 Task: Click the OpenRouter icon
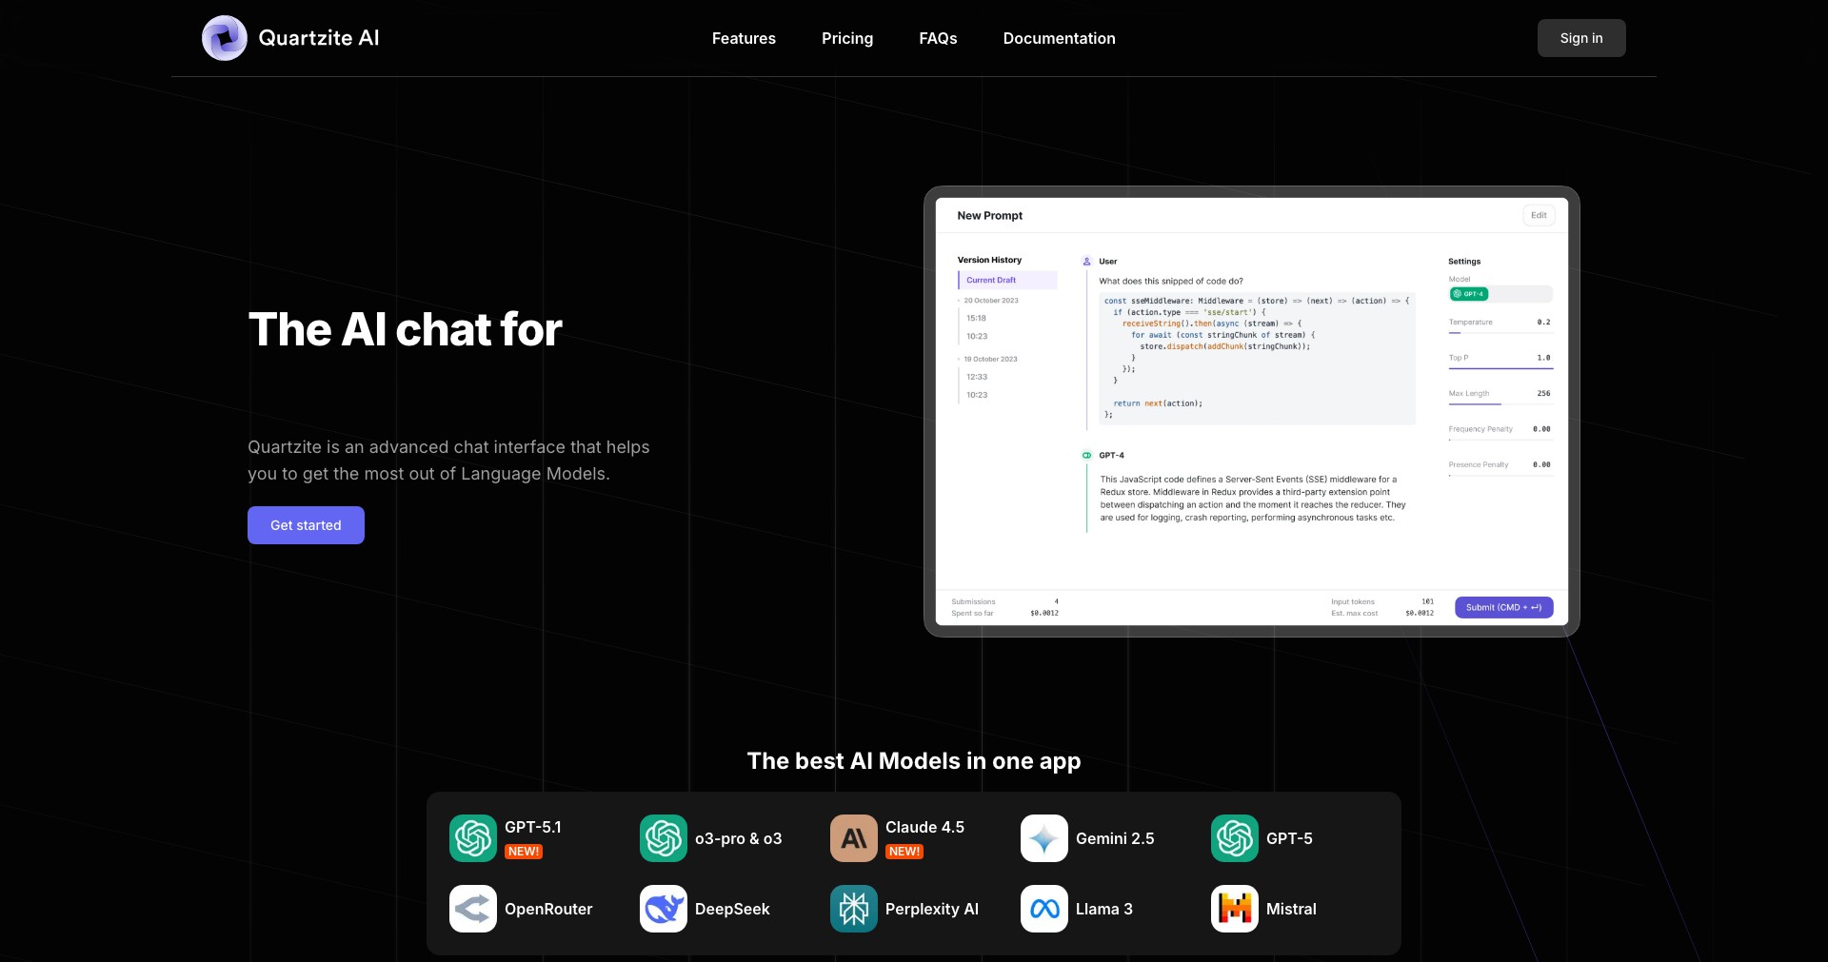[473, 909]
